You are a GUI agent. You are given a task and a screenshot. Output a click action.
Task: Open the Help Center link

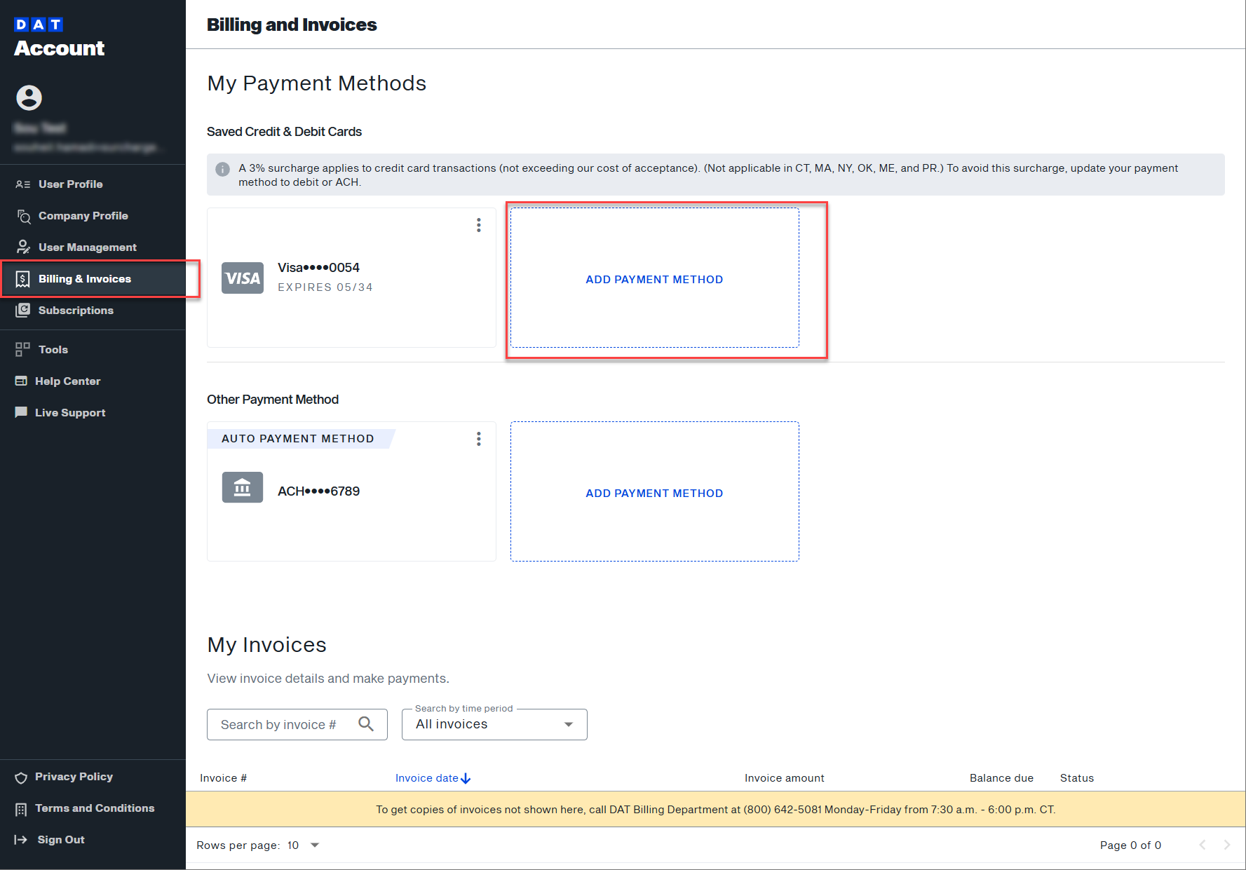pyautogui.click(x=67, y=381)
